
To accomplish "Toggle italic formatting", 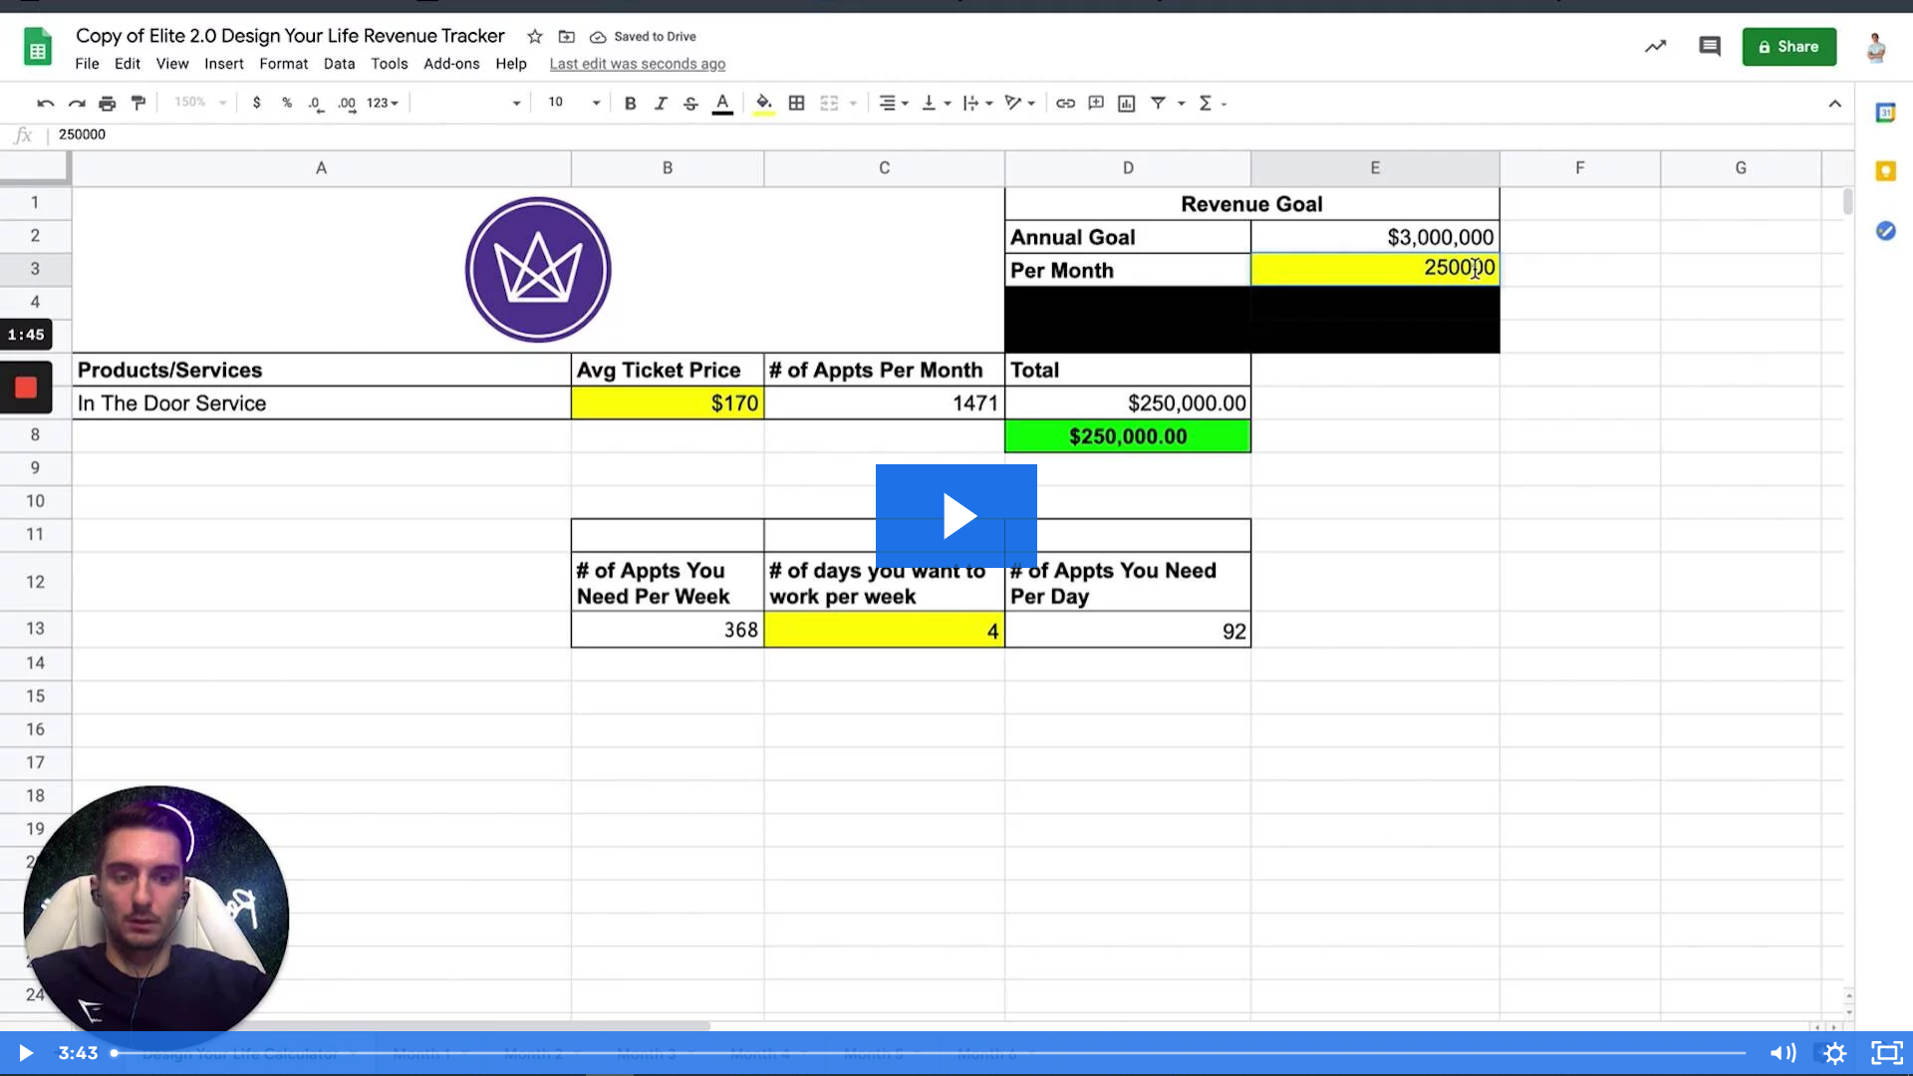I will click(661, 103).
